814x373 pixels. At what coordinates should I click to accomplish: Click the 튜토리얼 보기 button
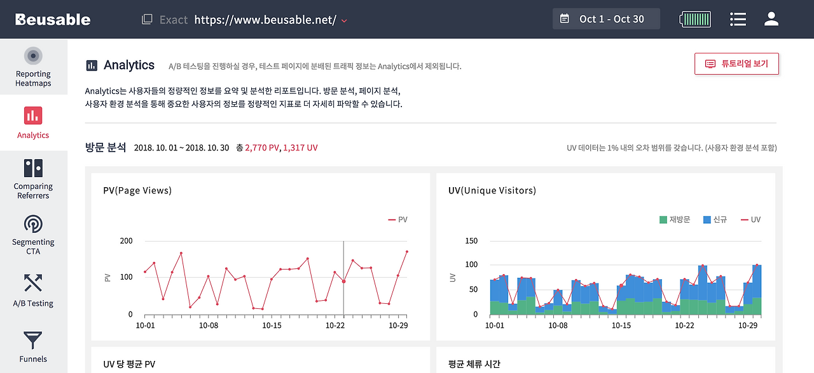click(736, 63)
